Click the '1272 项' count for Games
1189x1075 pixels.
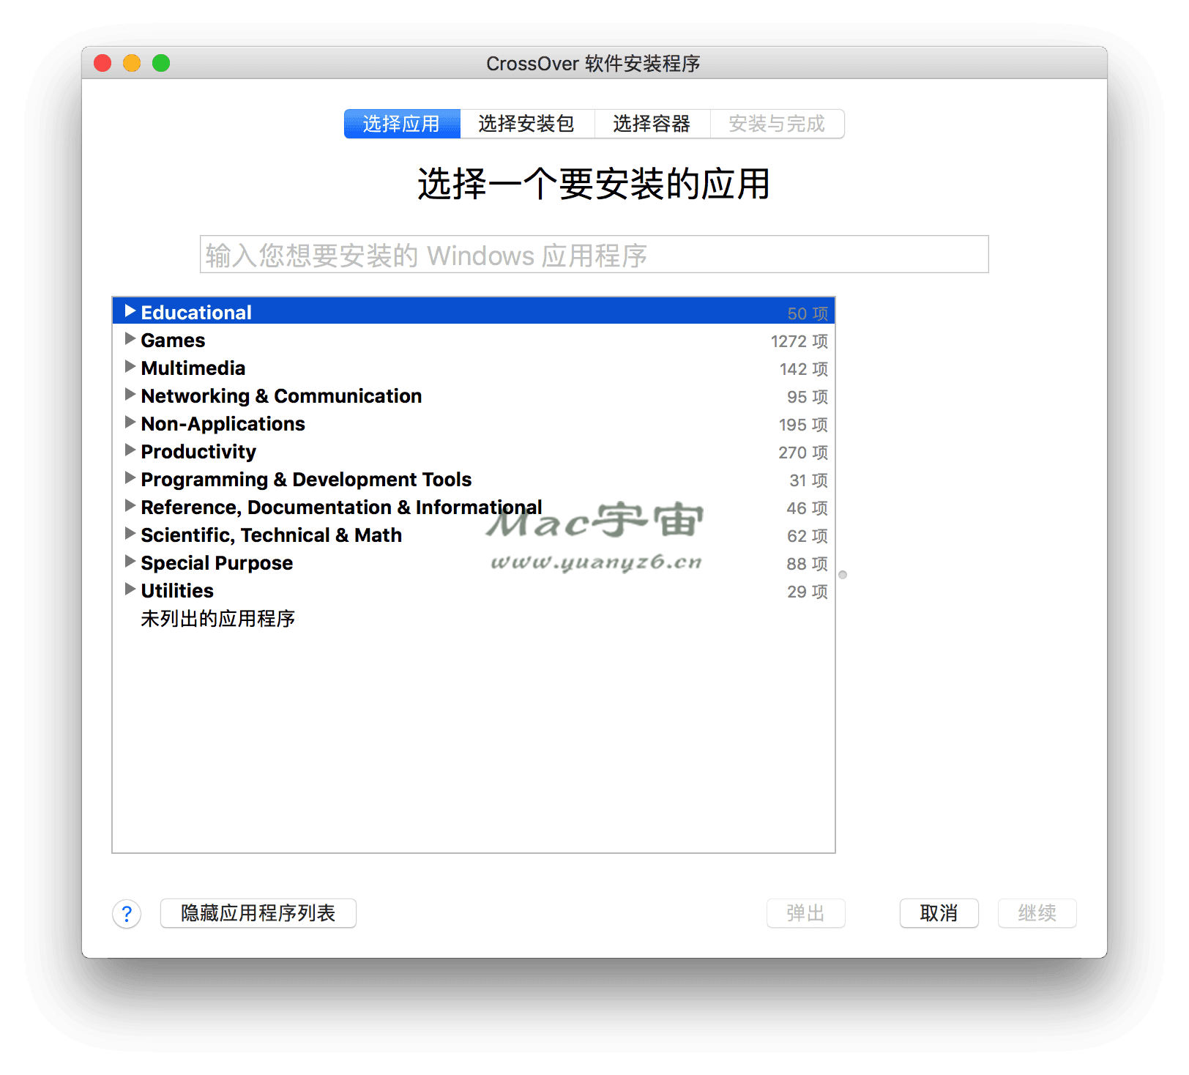(799, 341)
